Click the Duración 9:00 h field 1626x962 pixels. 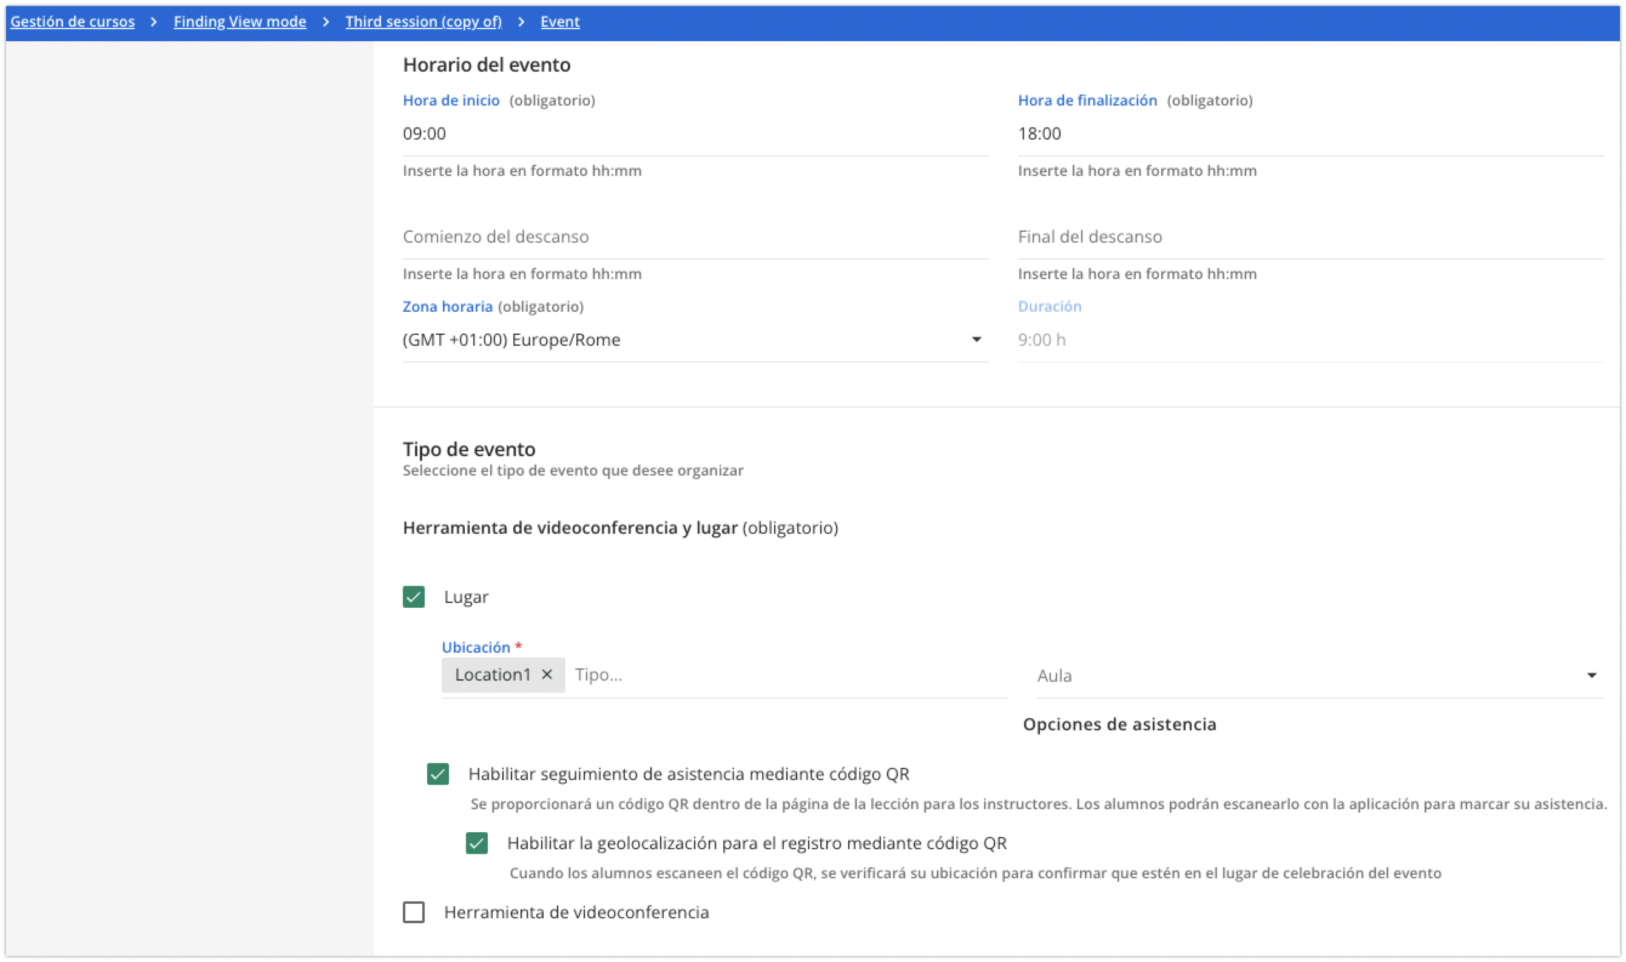coord(1310,340)
